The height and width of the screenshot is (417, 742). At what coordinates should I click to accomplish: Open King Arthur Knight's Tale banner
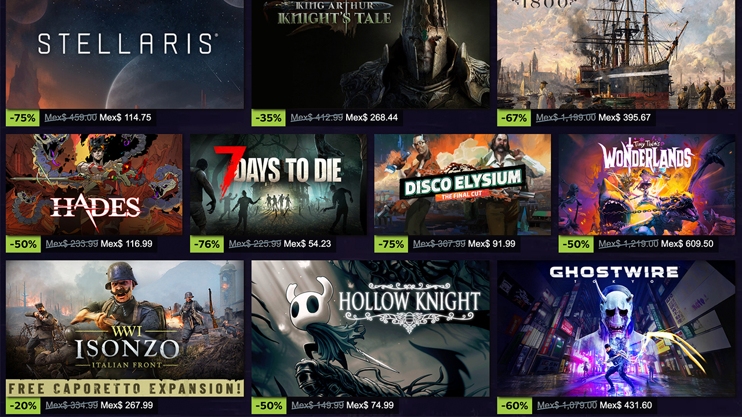point(370,54)
